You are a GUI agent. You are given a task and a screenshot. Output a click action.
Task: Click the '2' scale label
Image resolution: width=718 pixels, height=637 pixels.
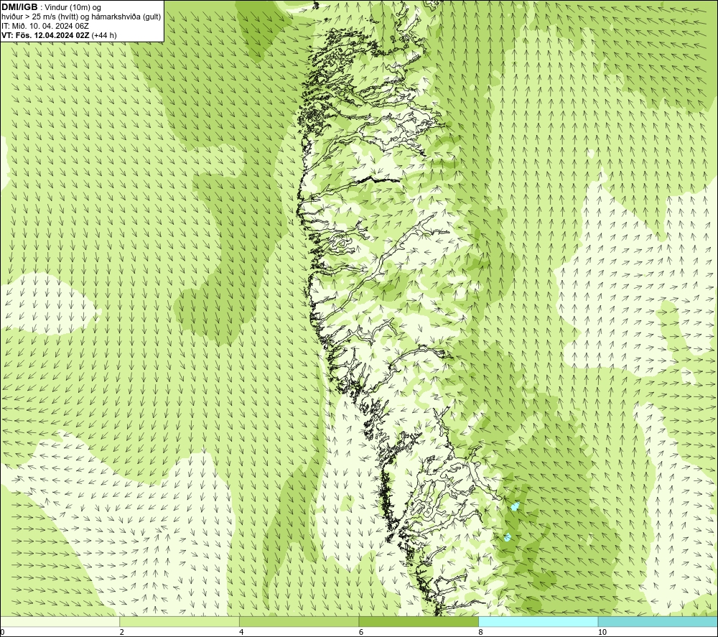(x=121, y=632)
